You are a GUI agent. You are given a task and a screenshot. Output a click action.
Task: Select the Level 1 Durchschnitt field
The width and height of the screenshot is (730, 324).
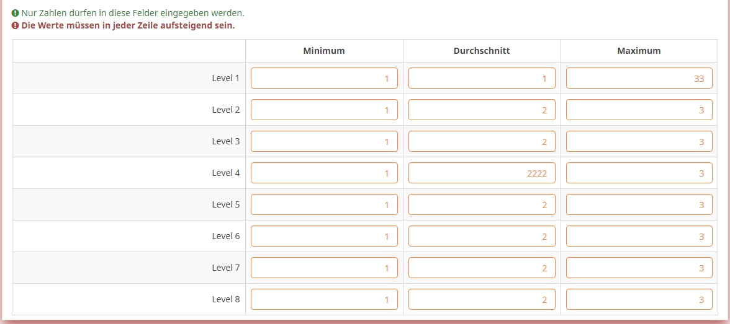(x=482, y=78)
